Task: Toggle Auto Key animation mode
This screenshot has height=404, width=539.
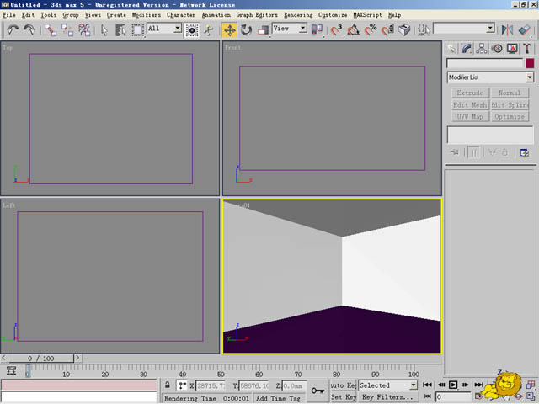Action: (343, 385)
